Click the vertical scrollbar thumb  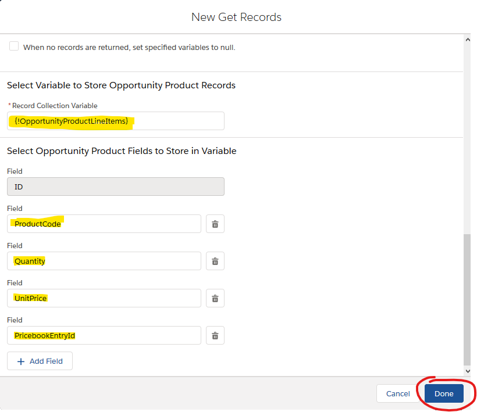pos(467,300)
